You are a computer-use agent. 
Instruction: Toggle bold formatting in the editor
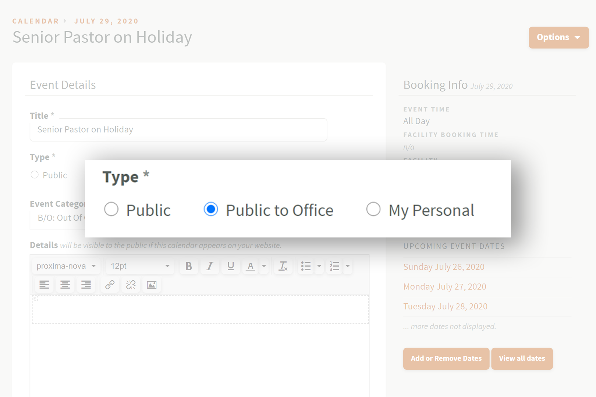(x=188, y=266)
